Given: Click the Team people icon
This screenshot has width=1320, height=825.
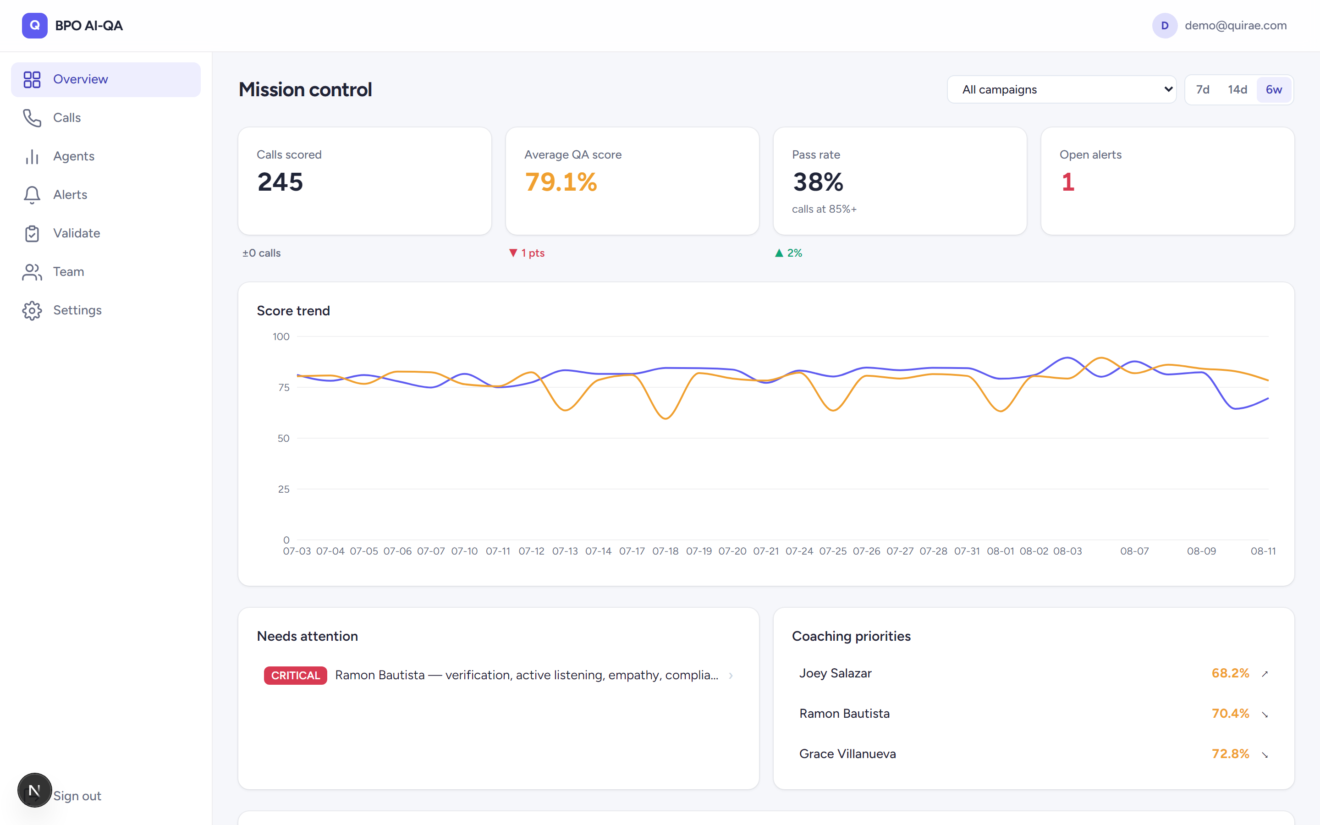Looking at the screenshot, I should pyautogui.click(x=32, y=272).
